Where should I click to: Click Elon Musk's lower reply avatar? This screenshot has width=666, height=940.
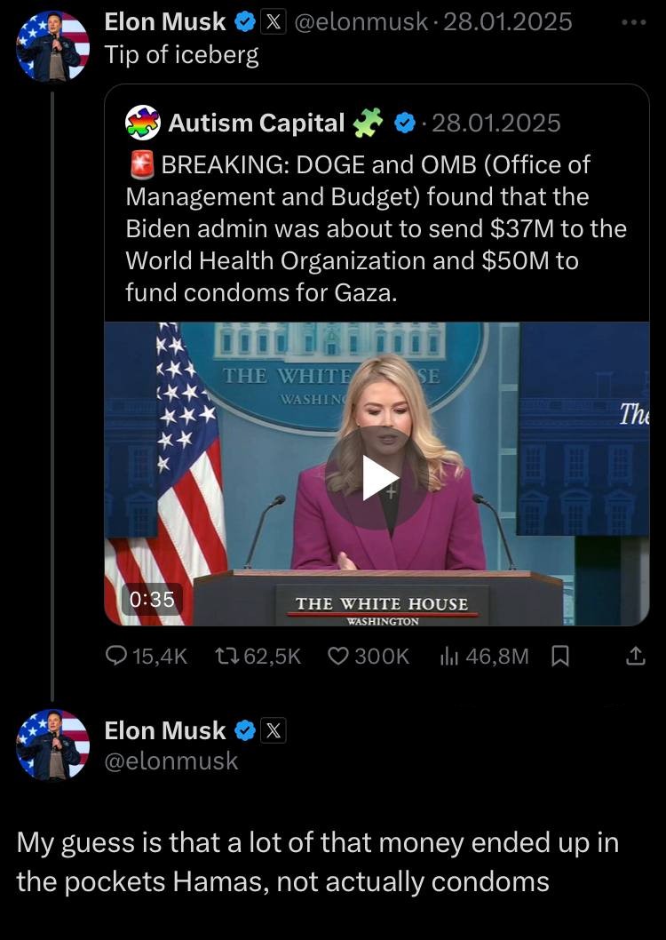[52, 745]
